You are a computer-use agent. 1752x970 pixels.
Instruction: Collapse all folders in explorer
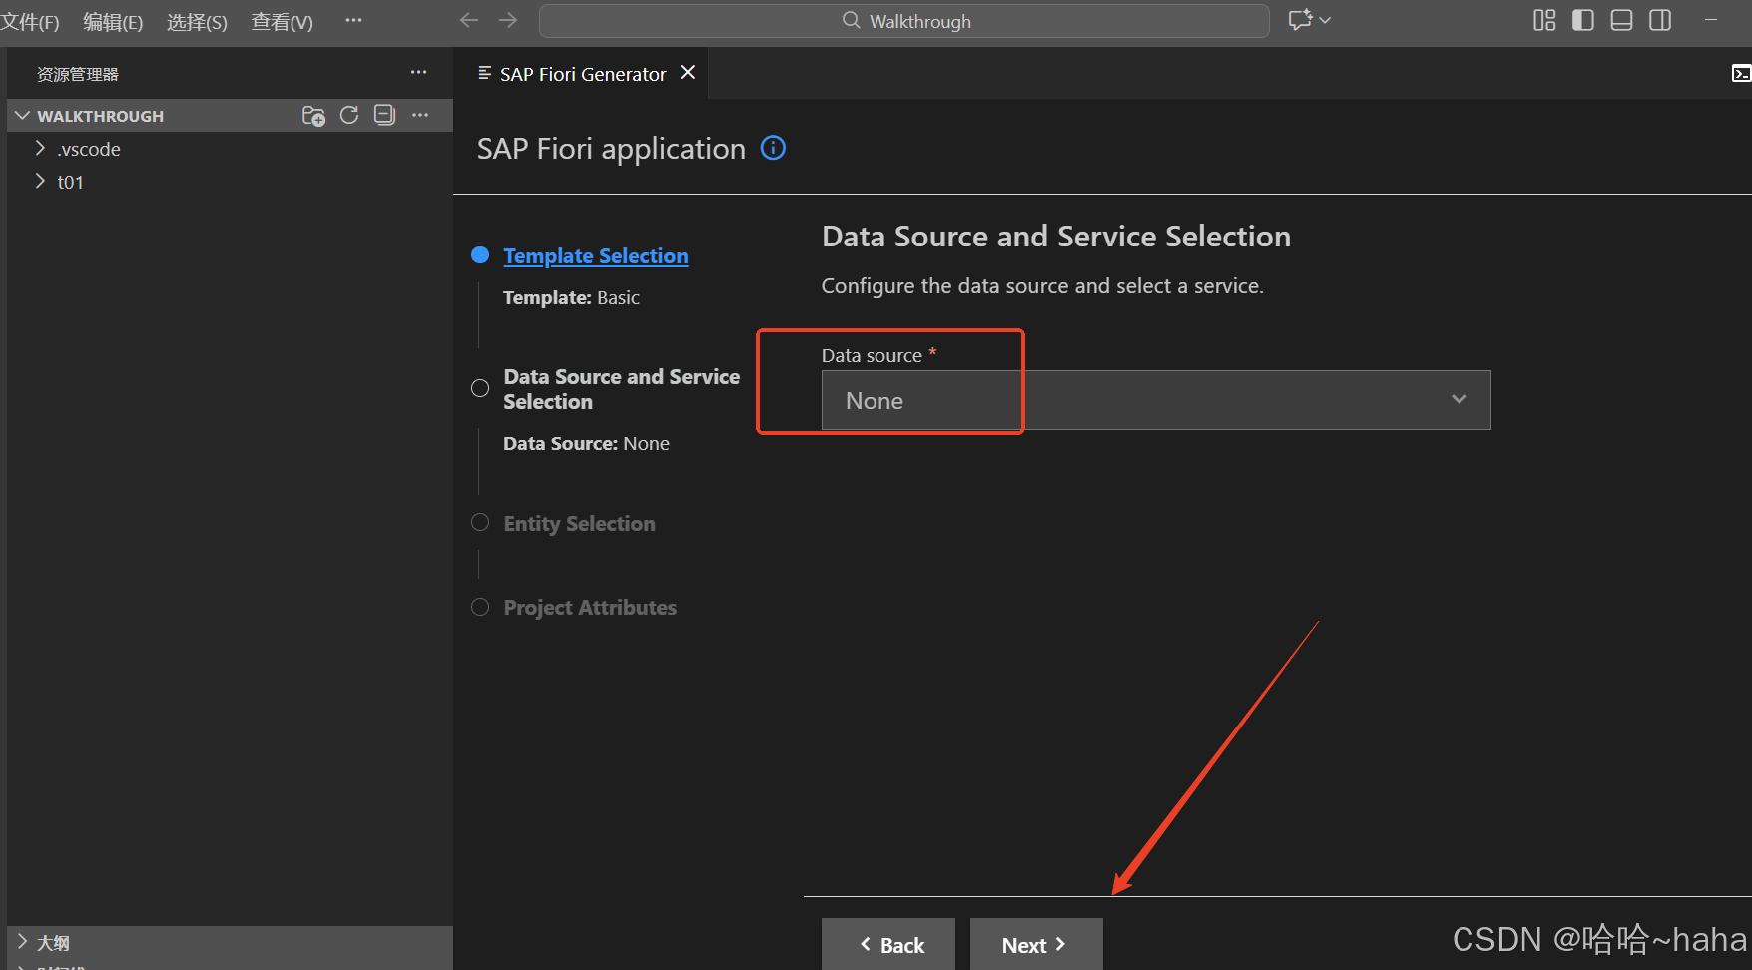coord(384,115)
